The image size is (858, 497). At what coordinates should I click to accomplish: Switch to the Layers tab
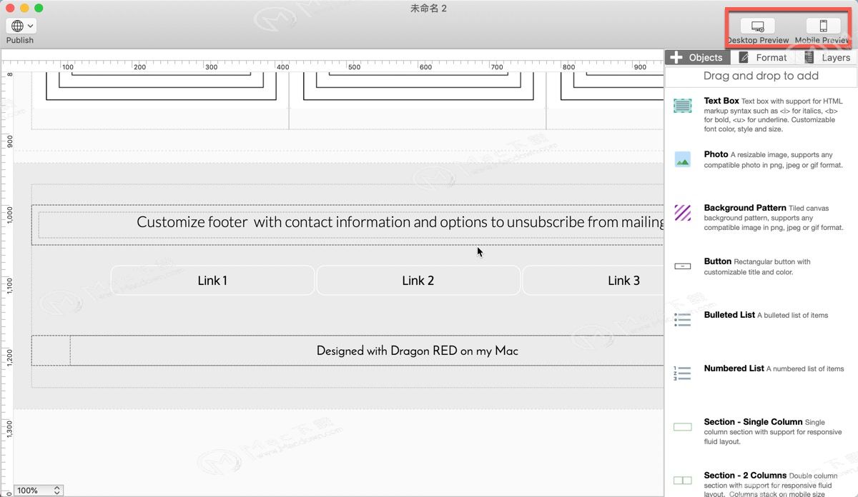click(827, 58)
